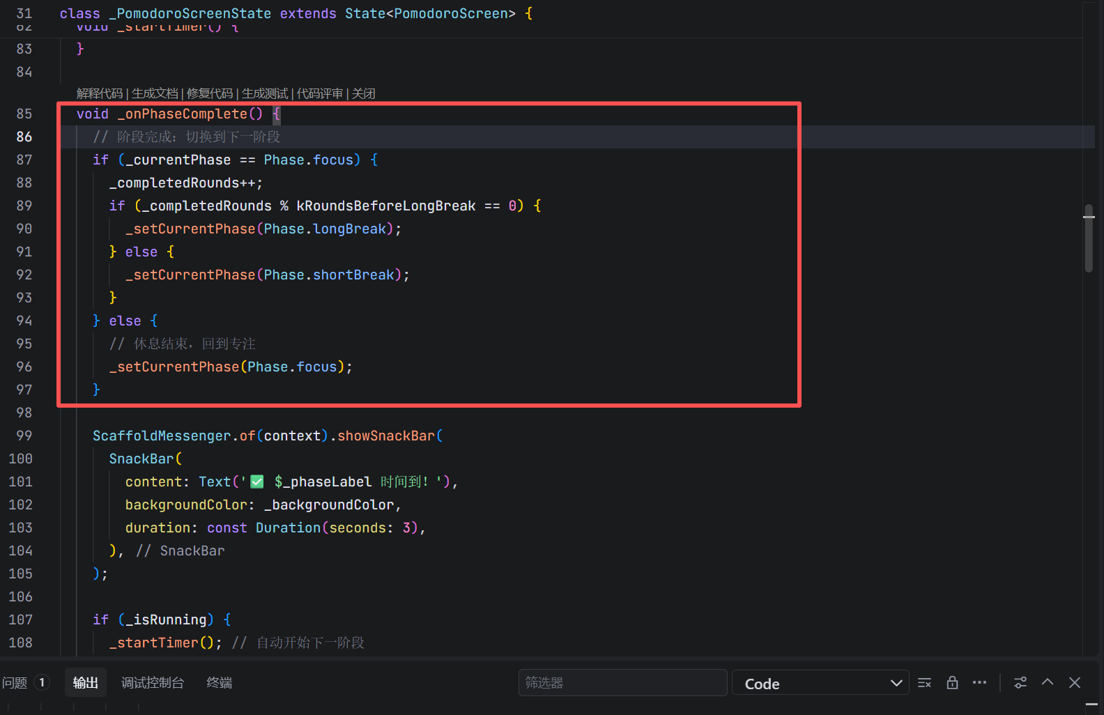The height and width of the screenshot is (715, 1104).
Task: Click showSnackBar method call
Action: (x=386, y=436)
